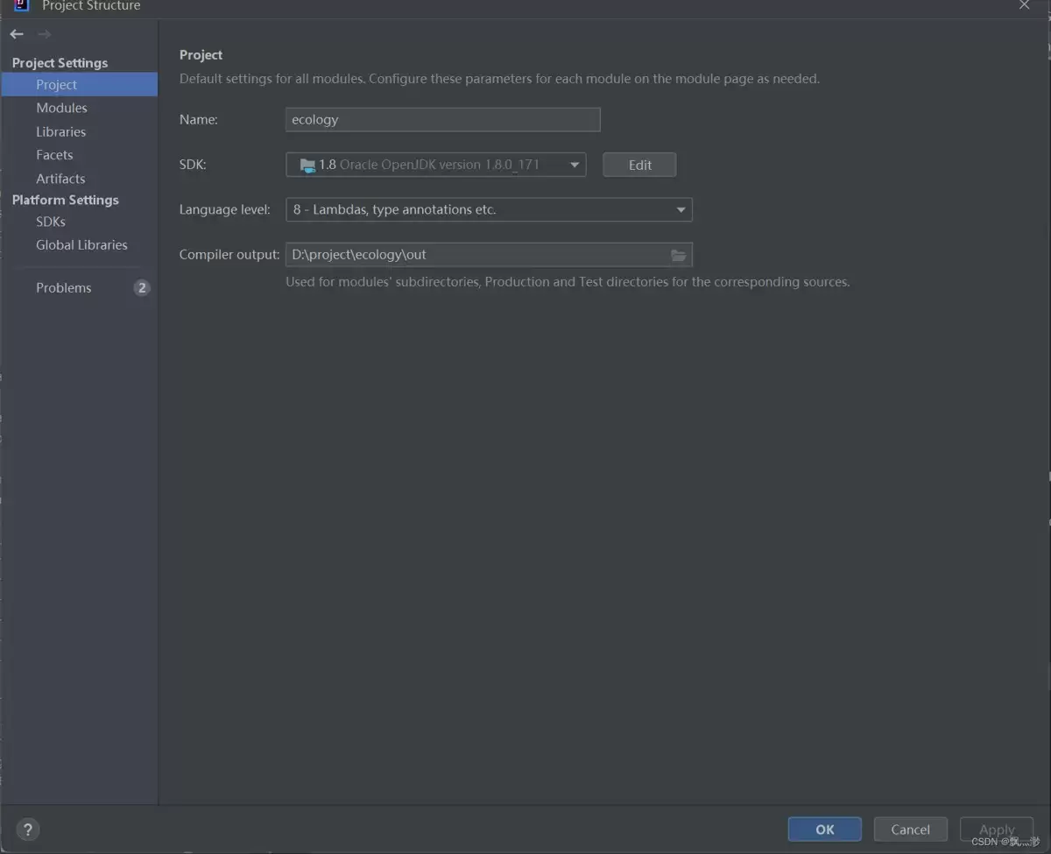The image size is (1051, 854).
Task: Click the IntelliJ logo in title bar
Action: coord(22,5)
